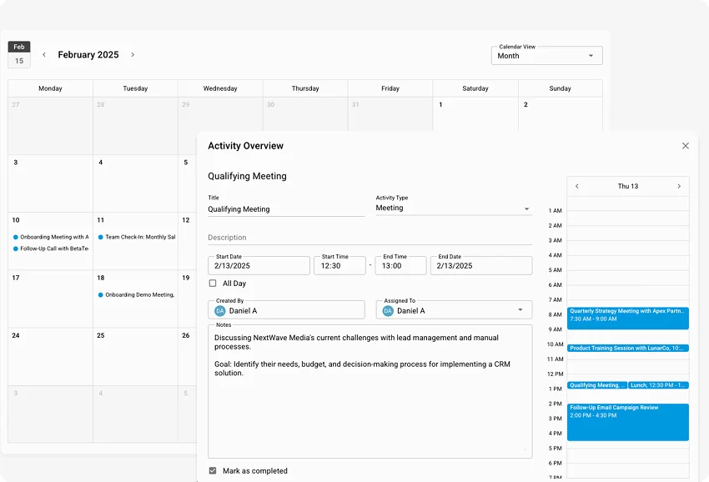Click the Feb 15 today calendar icon
Screen dimensions: 709x482
[19, 55]
